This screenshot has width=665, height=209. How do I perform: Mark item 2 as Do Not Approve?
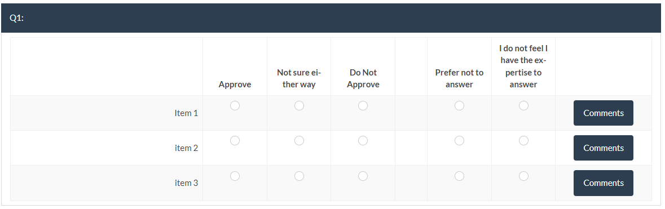coord(363,140)
